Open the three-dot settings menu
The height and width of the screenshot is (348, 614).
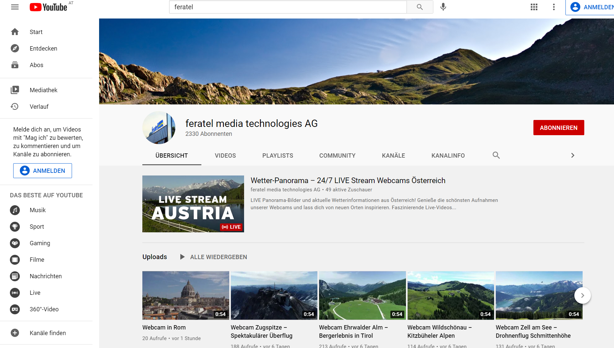[x=554, y=7]
